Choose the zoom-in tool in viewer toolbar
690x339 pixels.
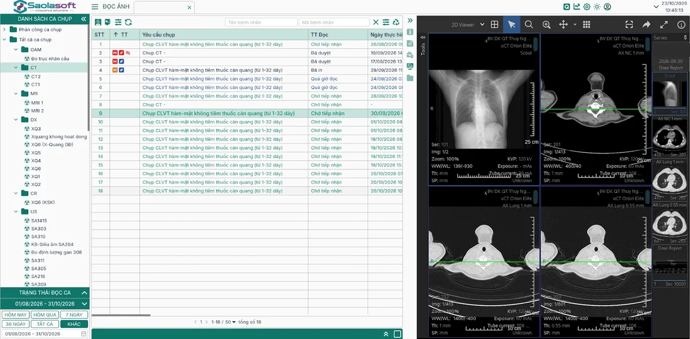[x=546, y=25]
